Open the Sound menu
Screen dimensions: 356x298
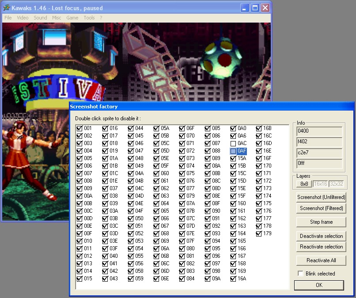coord(40,18)
